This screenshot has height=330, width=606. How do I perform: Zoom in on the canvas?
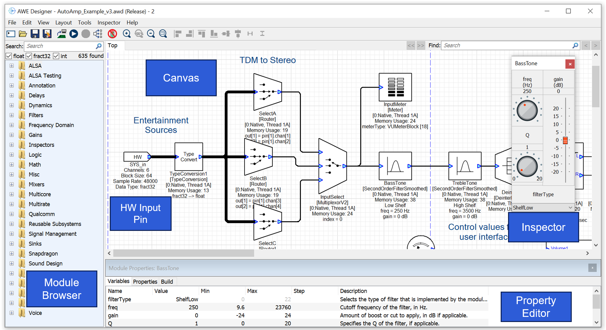tap(127, 34)
